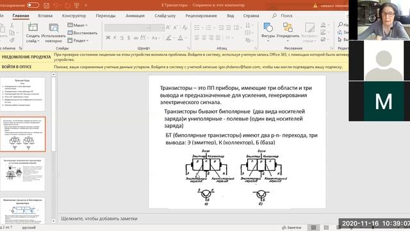Click УВЕДОМЛЕНИЕ ПРОДУКТА notification label

(26, 57)
